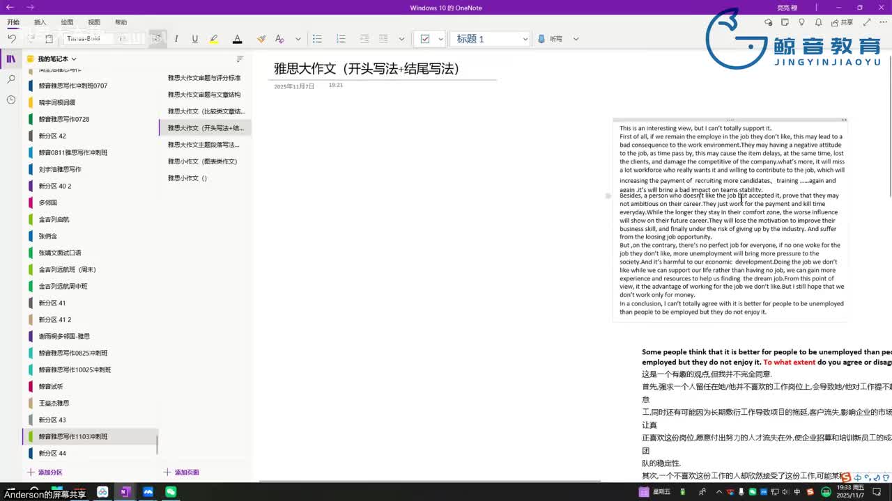The image size is (892, 501).
Task: Start dictation with the 听写 microphone
Action: 550,39
